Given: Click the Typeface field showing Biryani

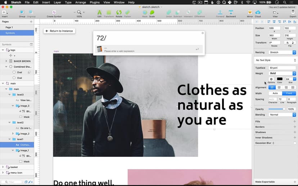Looking at the screenshot, I should [282, 68].
